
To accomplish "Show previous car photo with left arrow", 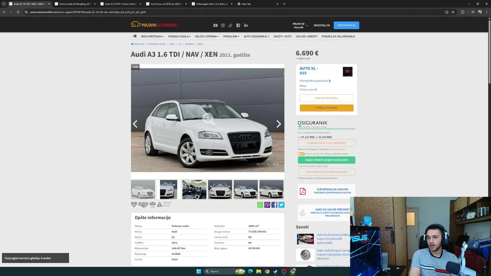I will point(135,124).
